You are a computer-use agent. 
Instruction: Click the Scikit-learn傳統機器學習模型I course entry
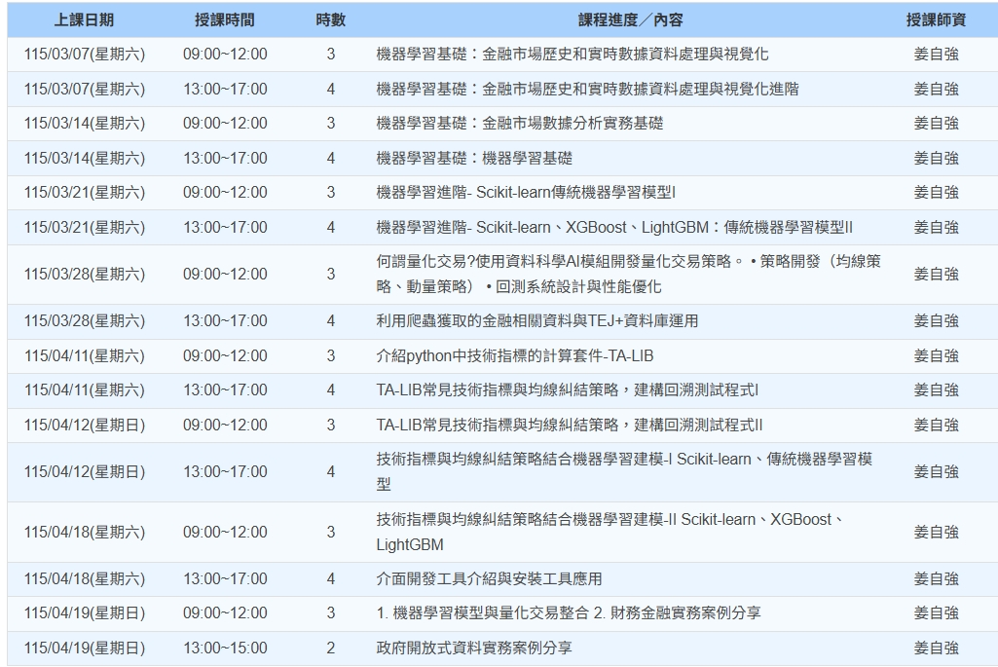coord(526,193)
